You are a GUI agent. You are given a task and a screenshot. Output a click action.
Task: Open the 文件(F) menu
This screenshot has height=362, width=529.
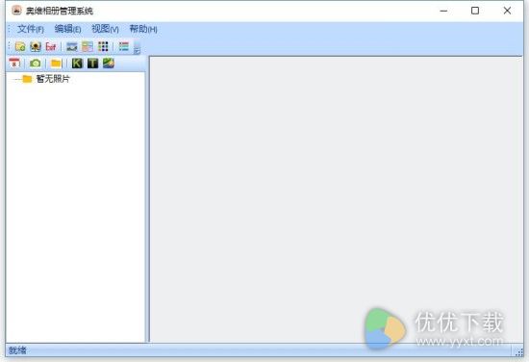(x=31, y=29)
